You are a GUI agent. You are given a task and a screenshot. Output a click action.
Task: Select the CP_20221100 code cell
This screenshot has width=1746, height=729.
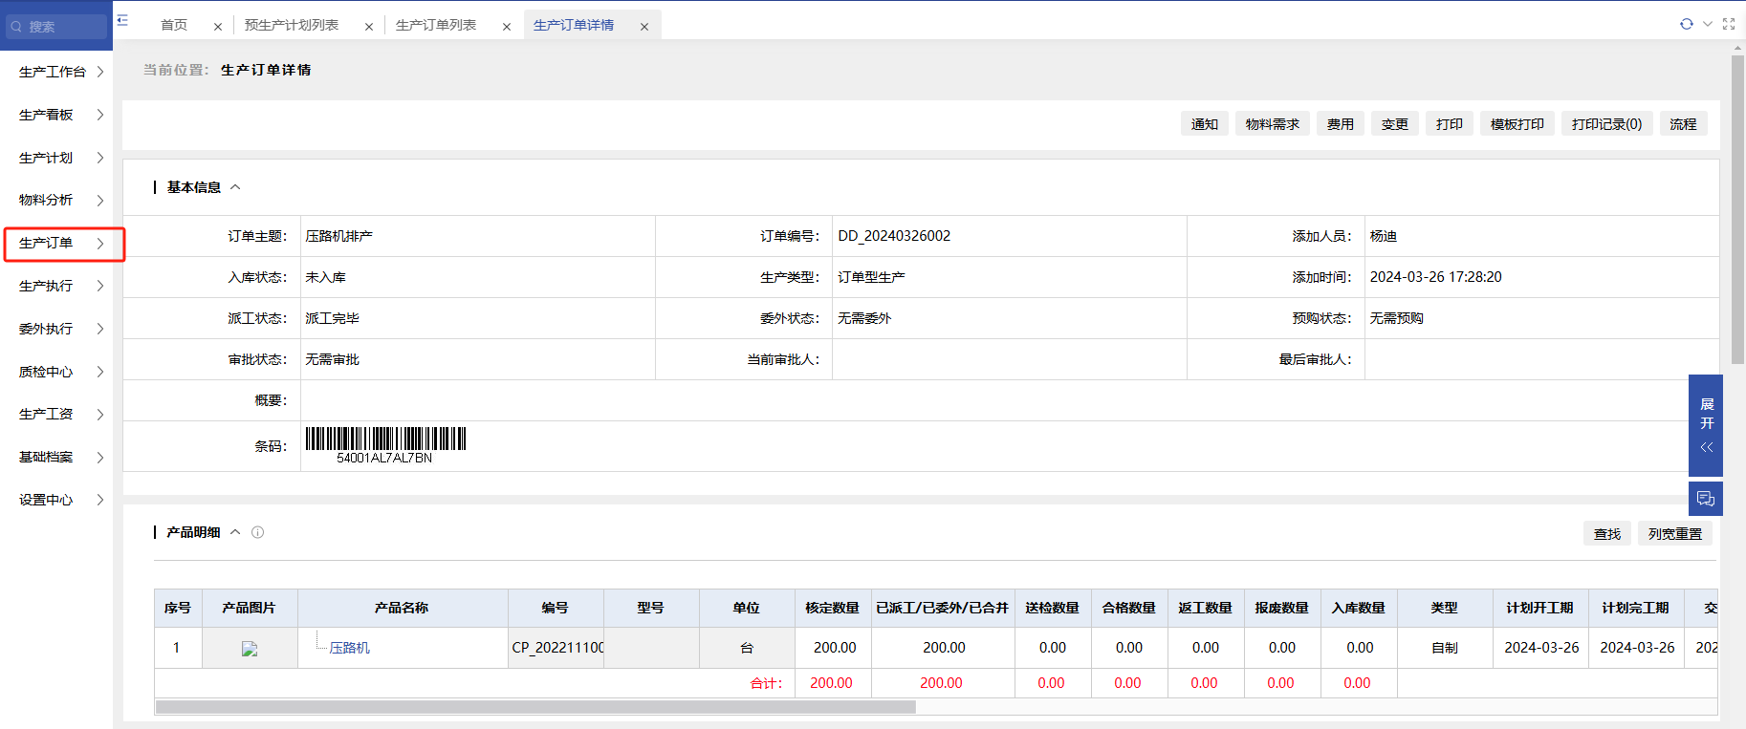pyautogui.click(x=557, y=648)
